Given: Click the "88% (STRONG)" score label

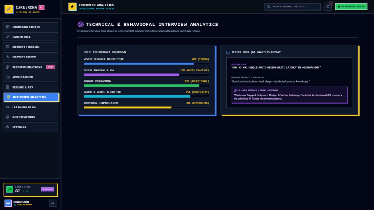Looking at the screenshot, I should tap(200, 59).
